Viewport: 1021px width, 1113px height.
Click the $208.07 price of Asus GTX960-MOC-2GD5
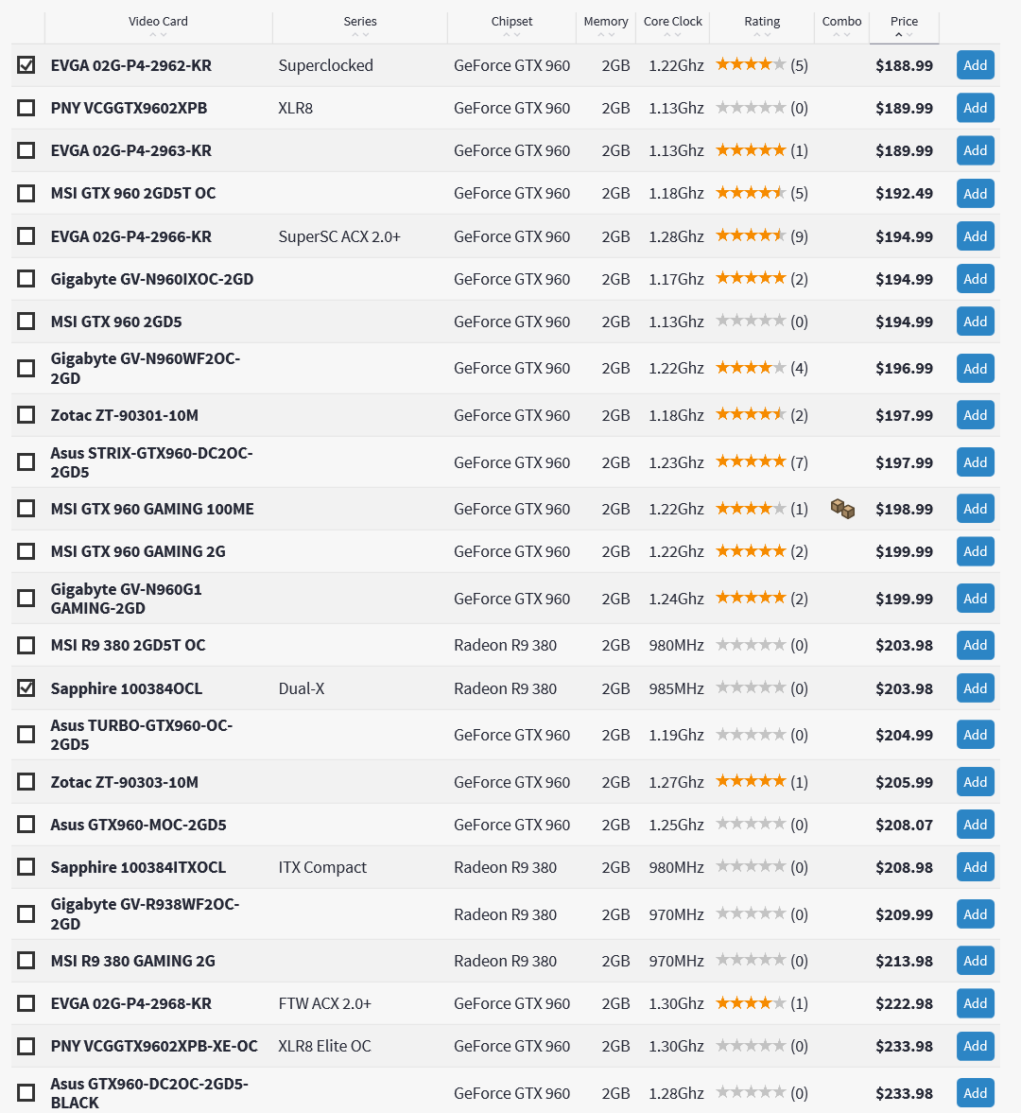904,825
